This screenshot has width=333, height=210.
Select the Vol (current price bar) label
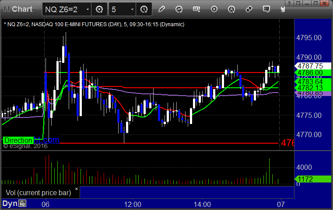[x=38, y=193]
